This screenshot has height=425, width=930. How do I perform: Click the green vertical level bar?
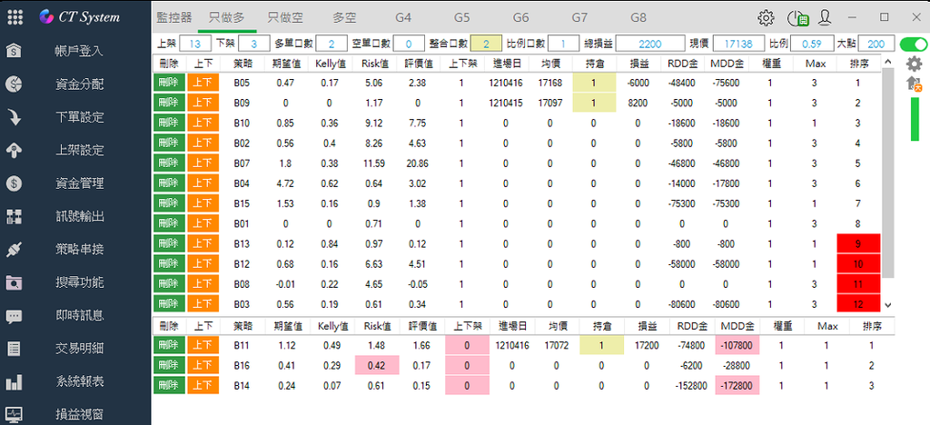[915, 119]
